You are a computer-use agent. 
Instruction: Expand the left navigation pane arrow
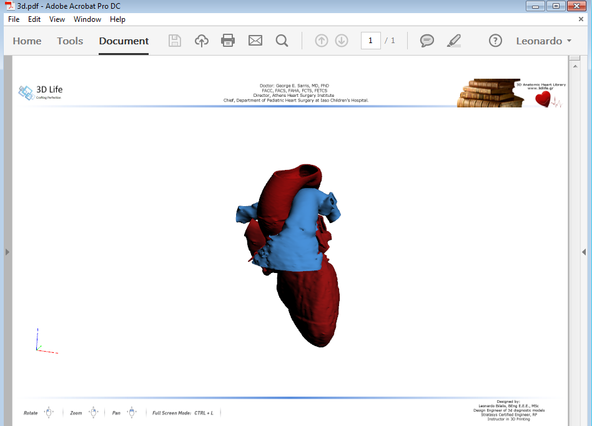tap(7, 251)
